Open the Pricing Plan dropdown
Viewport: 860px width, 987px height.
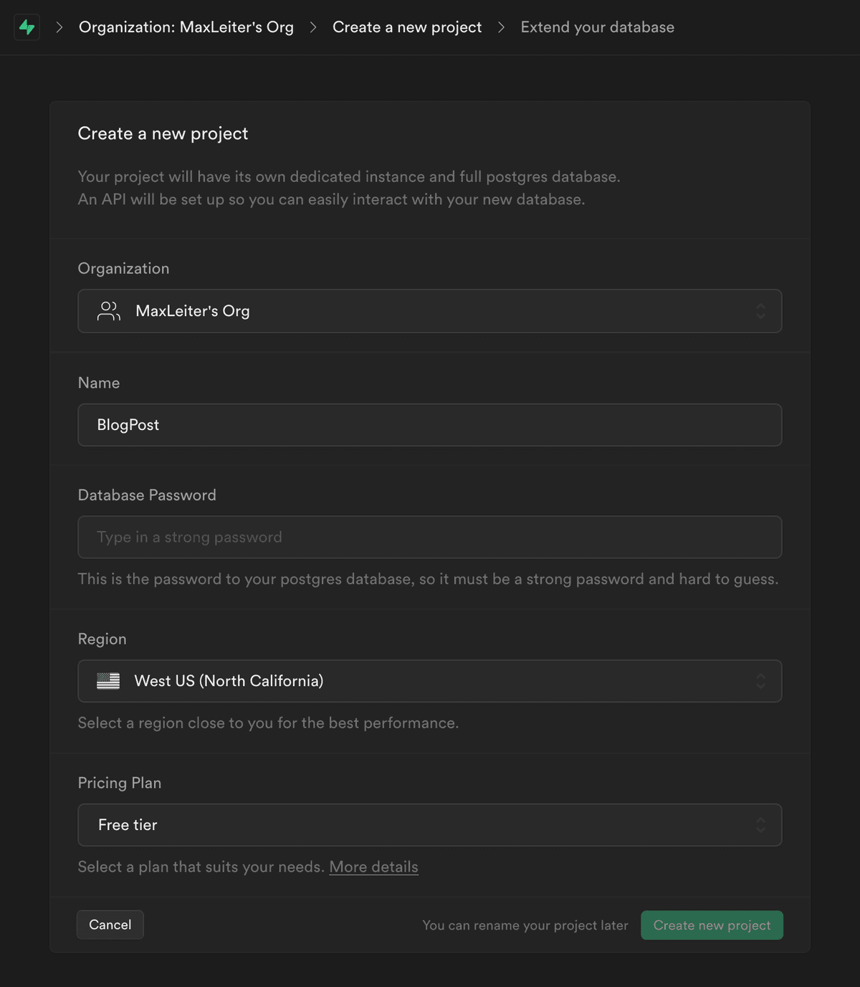(x=429, y=825)
